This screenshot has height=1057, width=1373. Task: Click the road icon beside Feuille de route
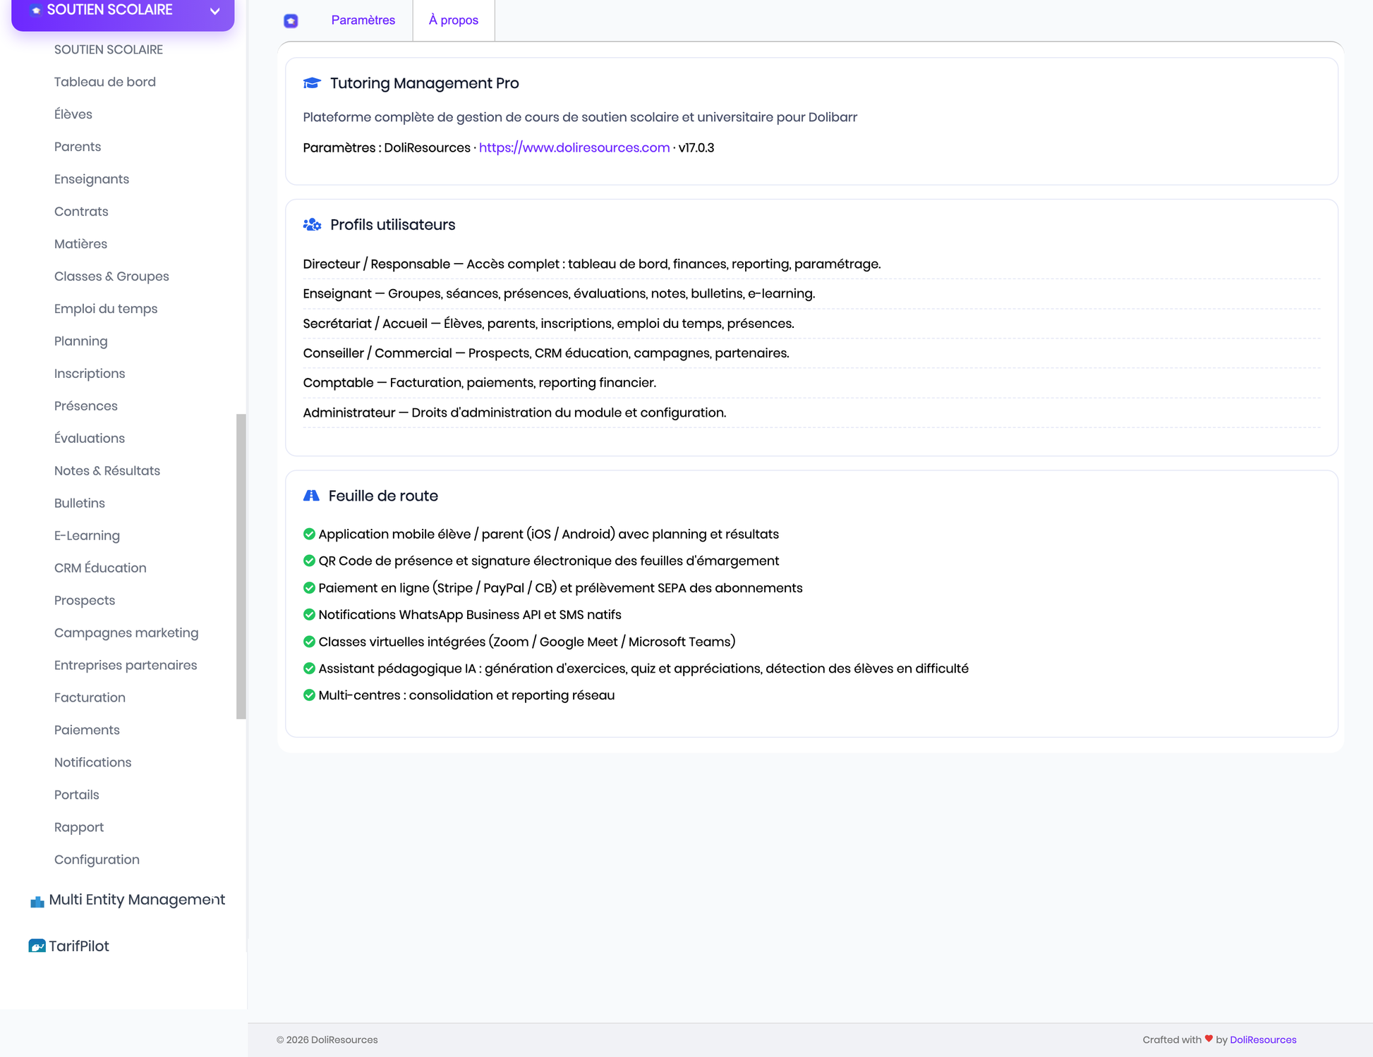click(311, 496)
